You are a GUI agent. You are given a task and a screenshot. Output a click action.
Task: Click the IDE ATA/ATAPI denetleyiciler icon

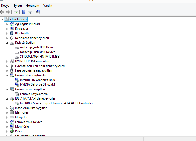[12, 99]
